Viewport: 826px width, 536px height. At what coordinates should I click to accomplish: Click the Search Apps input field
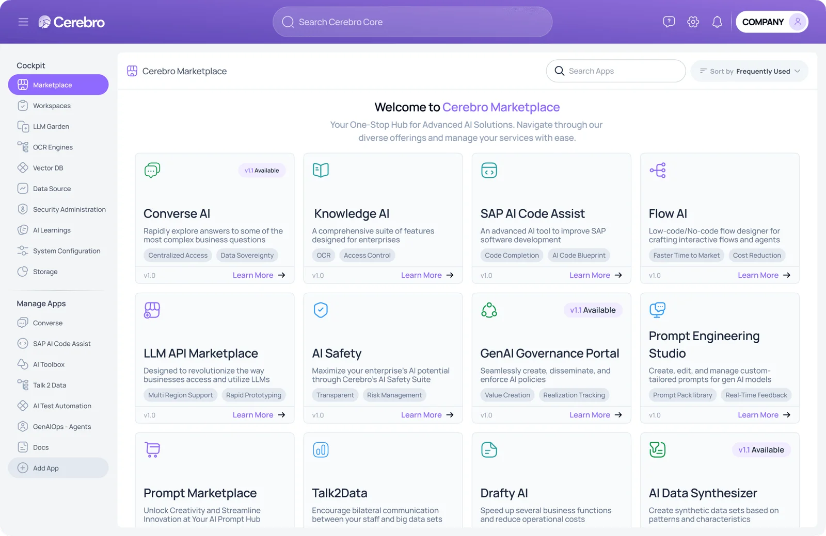pos(615,71)
